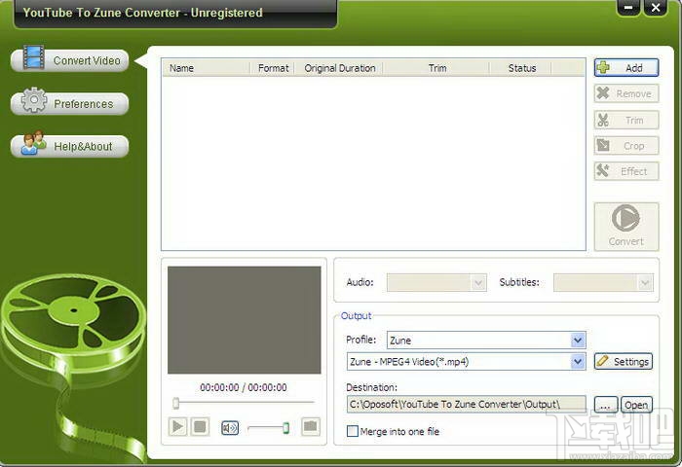Click the Trim button with scissors
Viewport: 682px width, 467px height.
click(626, 120)
